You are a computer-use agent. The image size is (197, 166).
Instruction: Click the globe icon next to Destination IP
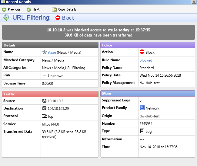(44, 108)
